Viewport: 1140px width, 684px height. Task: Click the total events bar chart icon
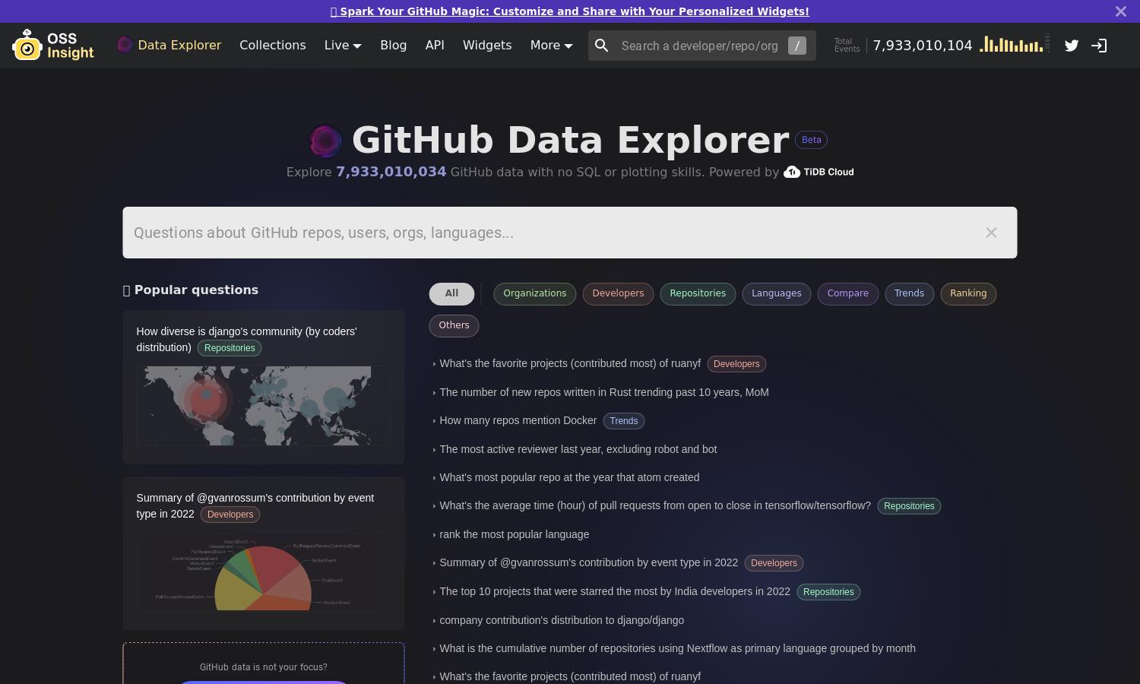(1015, 44)
